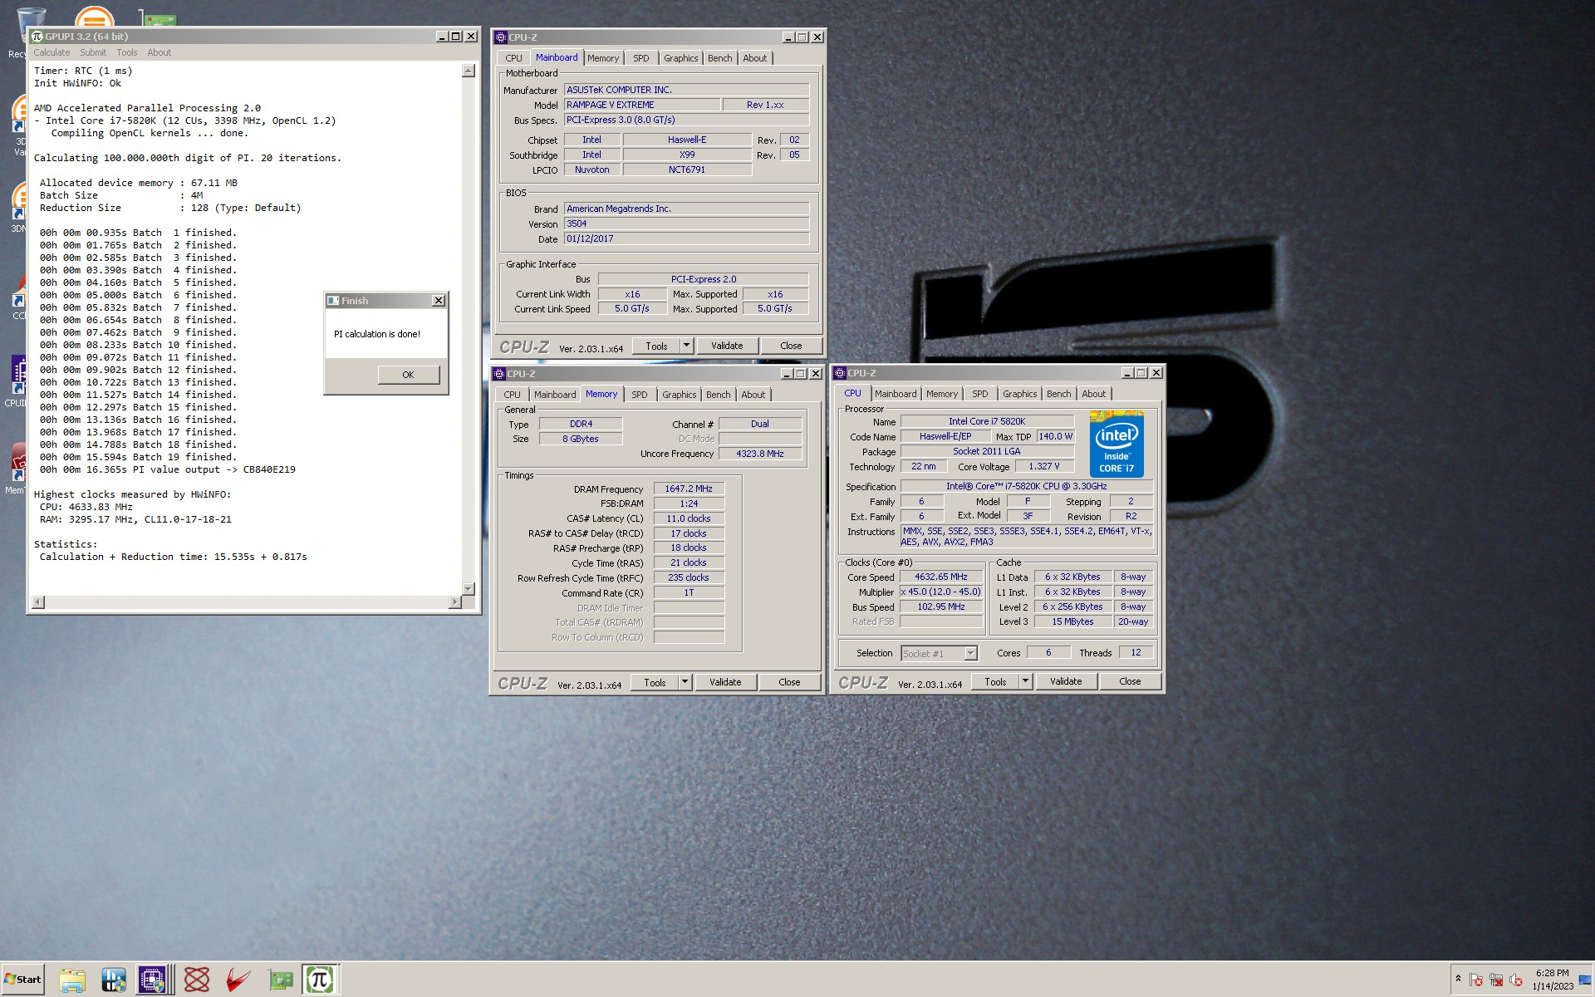Close the Finish dialog with its X
Screen dimensions: 1595x997
point(439,301)
